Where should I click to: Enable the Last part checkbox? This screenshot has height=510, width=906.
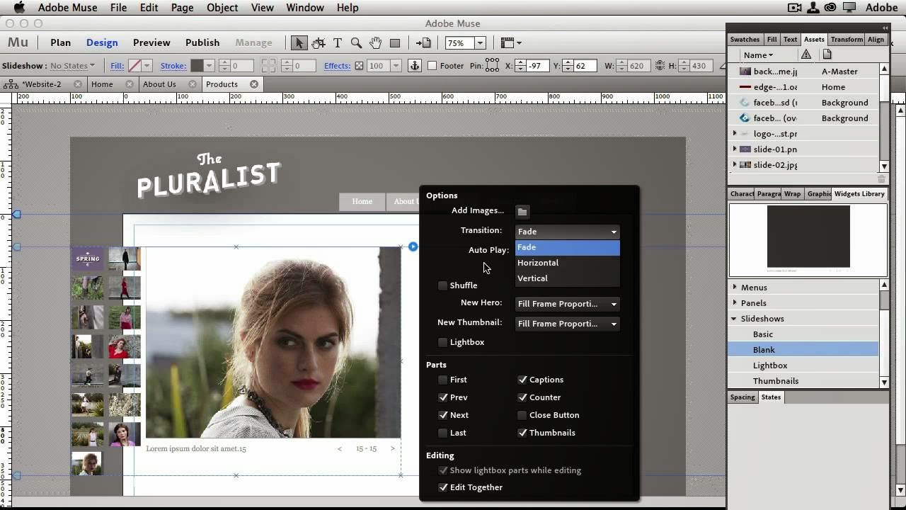click(x=443, y=433)
